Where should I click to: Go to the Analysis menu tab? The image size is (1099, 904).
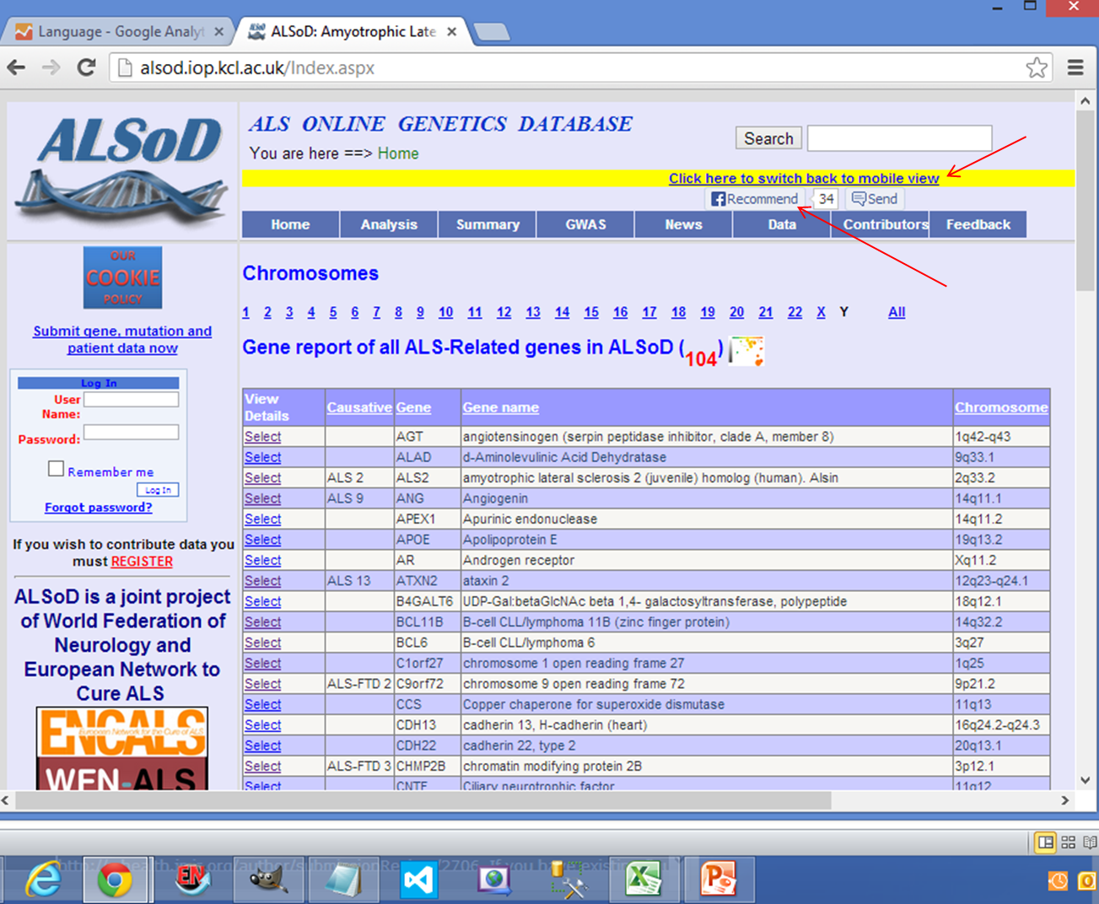(x=389, y=224)
